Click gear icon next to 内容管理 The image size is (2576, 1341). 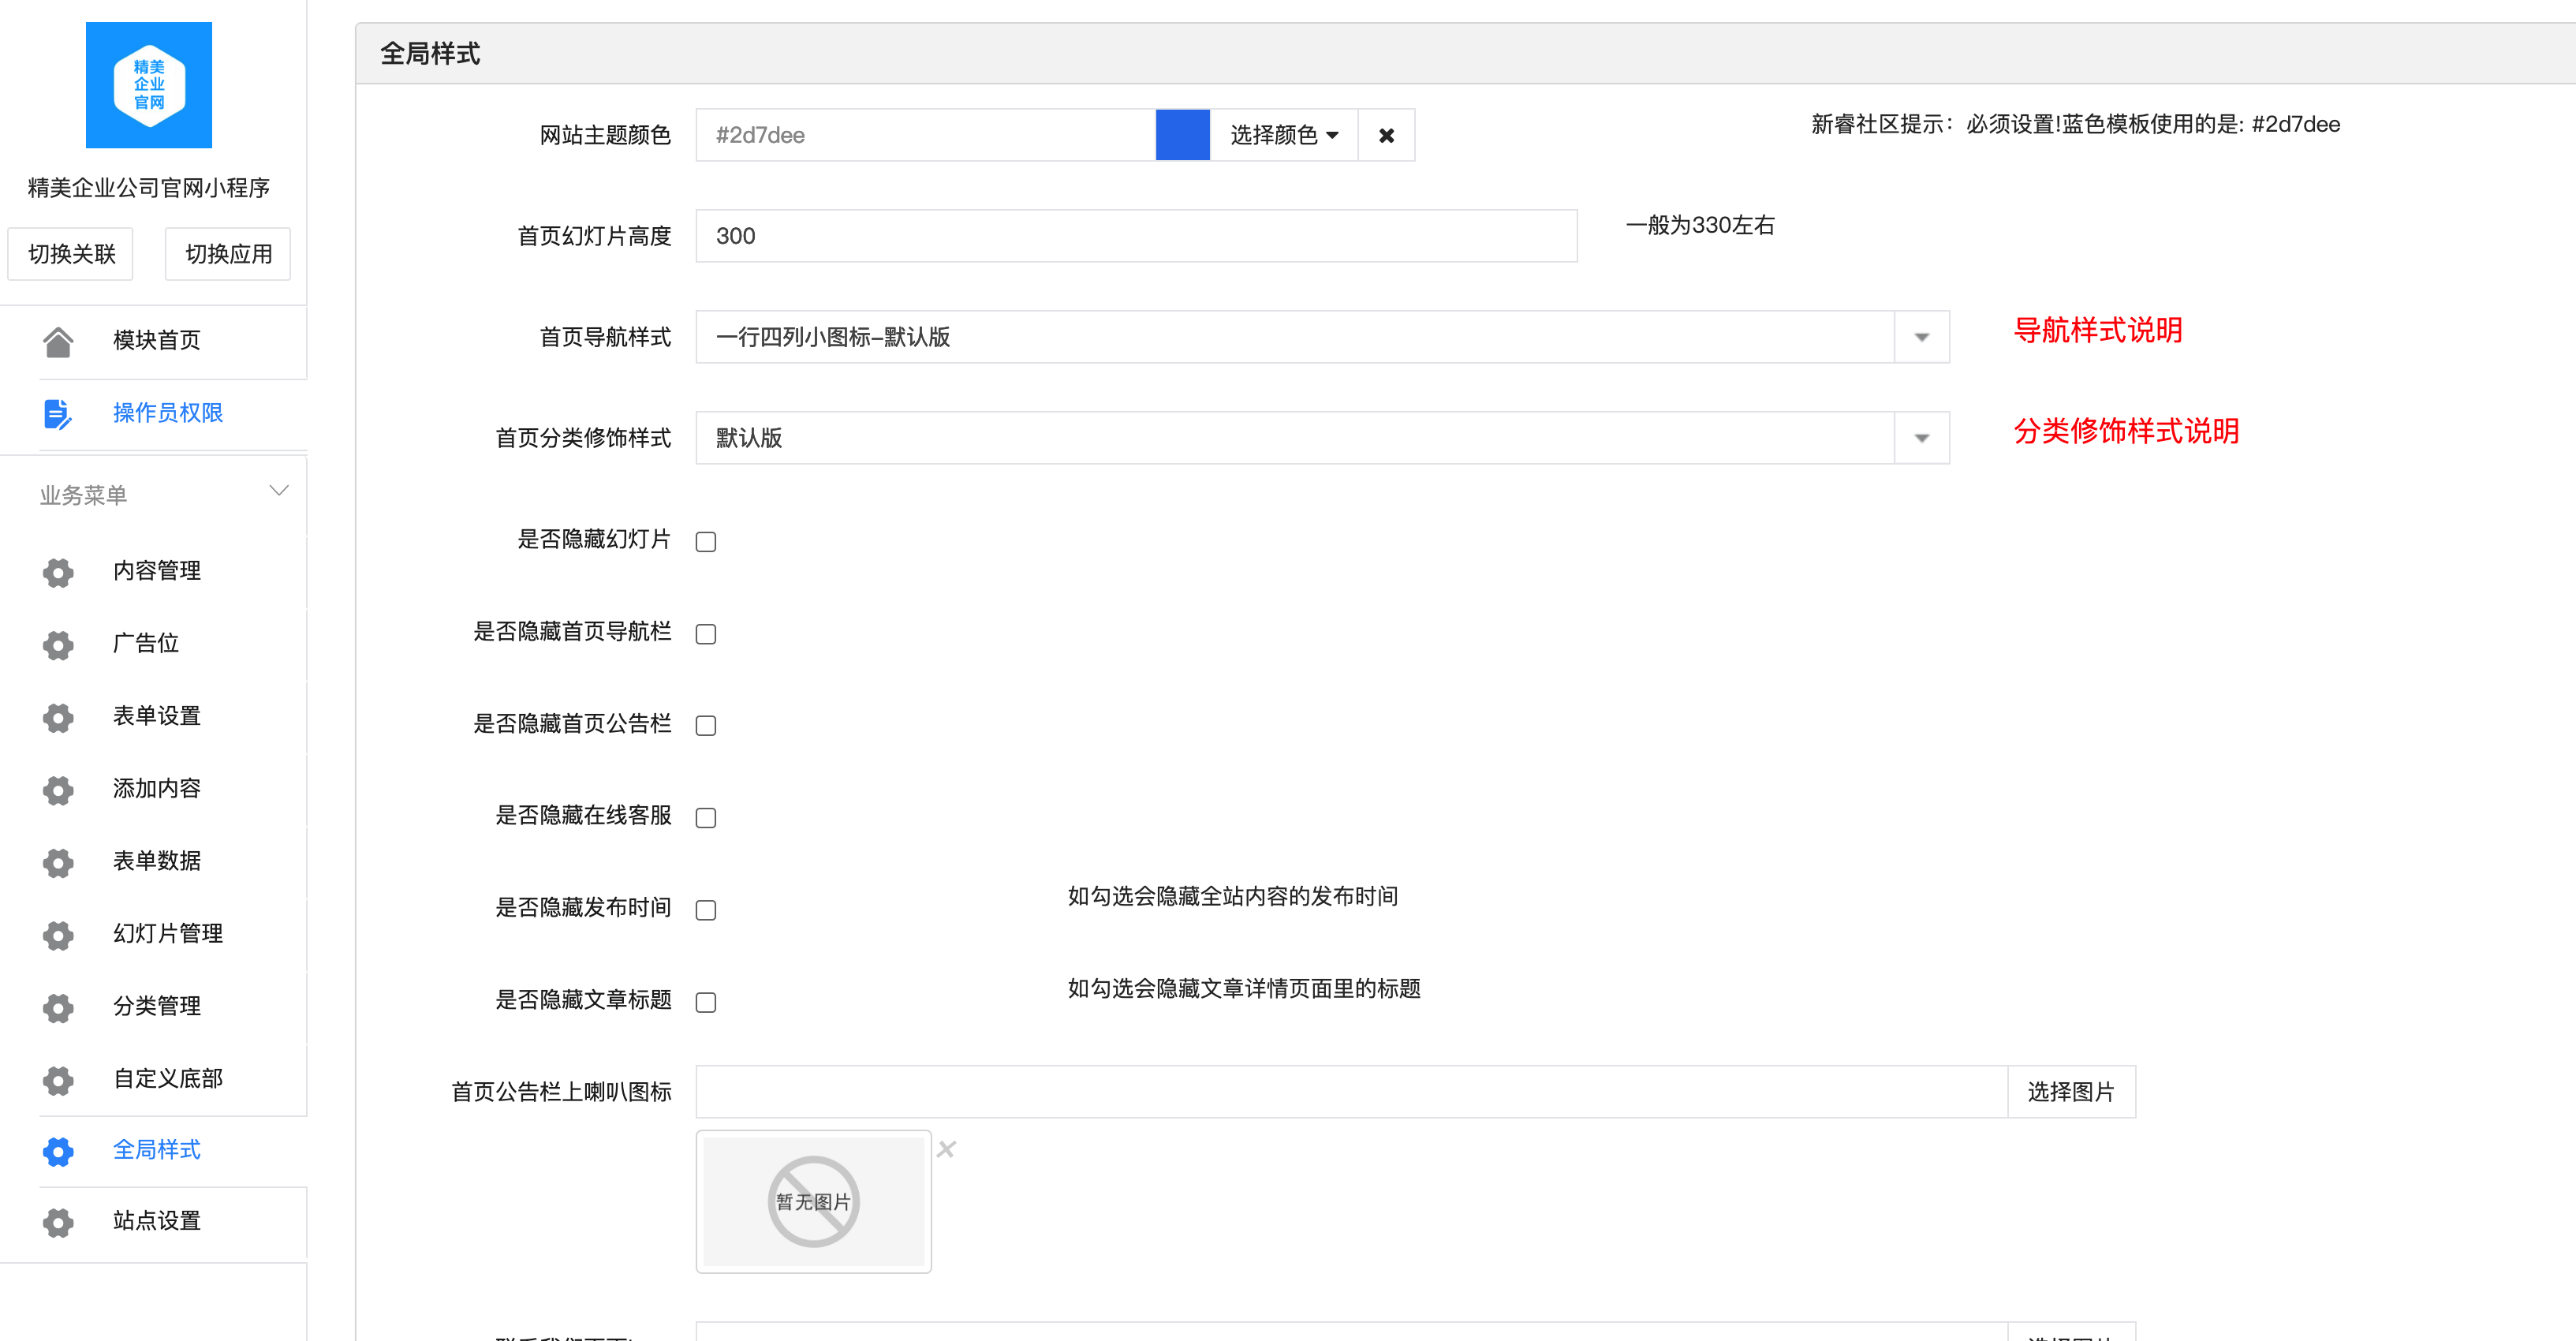(58, 572)
